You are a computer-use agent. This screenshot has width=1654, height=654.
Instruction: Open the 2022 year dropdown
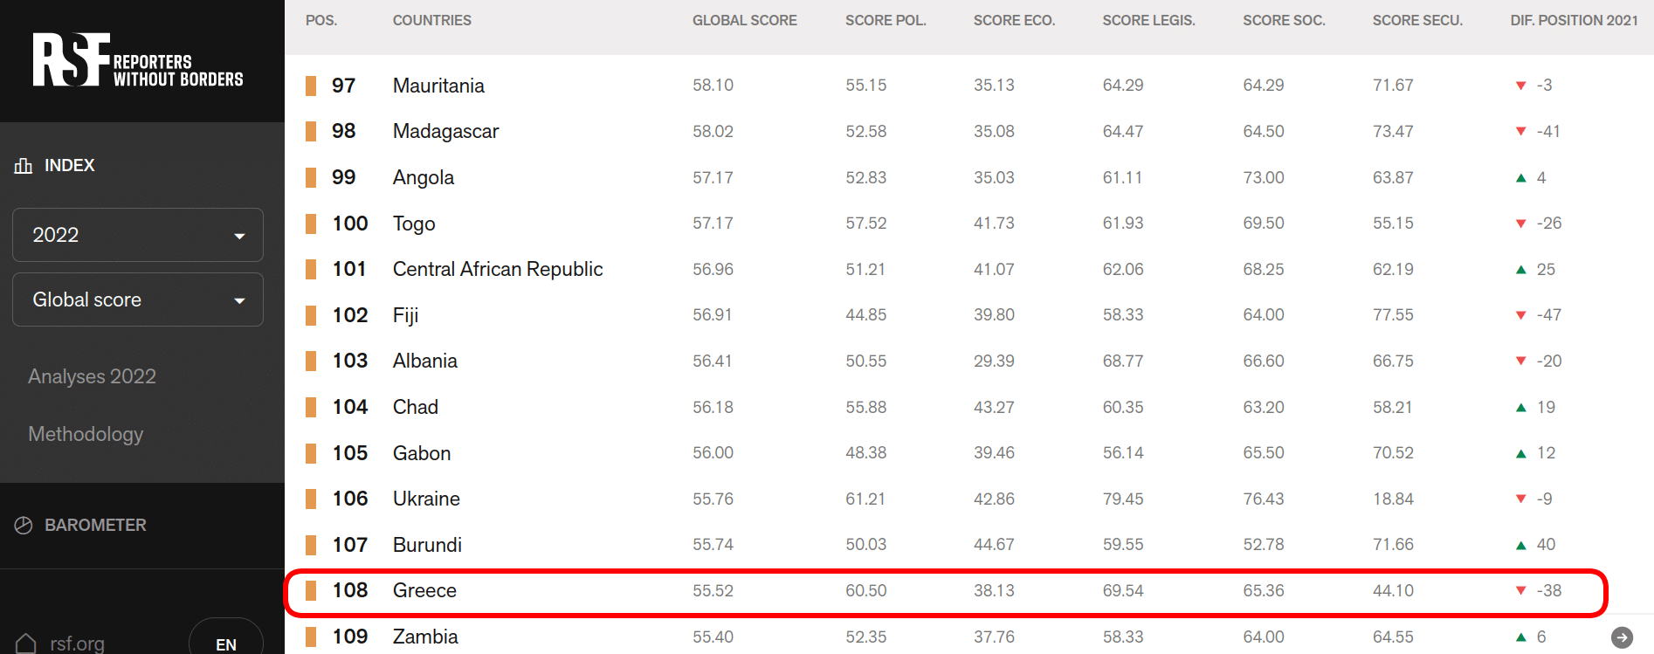(138, 235)
